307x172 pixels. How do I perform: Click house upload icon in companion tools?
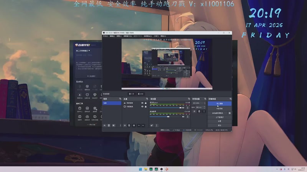pyautogui.click(x=87, y=117)
